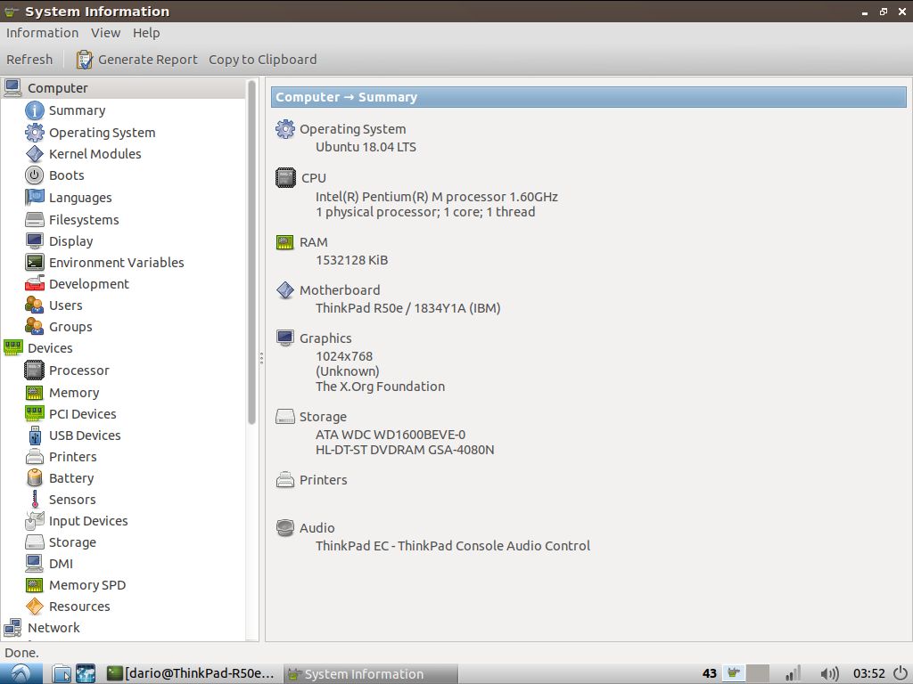Click the sidebar vertical scrollbar

[251, 252]
